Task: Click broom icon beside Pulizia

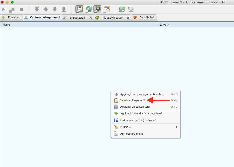Action: 116,127
